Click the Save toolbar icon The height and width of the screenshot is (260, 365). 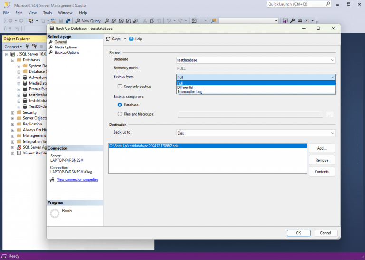pos(61,21)
